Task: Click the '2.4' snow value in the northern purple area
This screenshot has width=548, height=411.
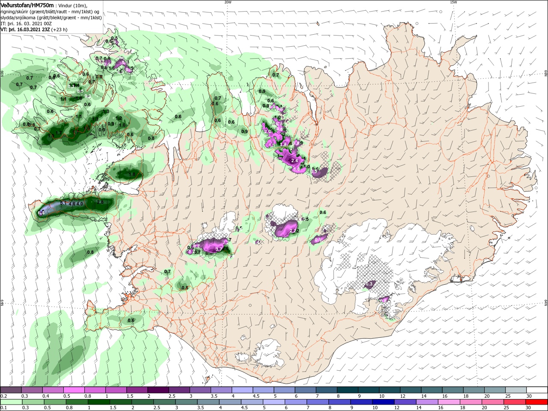Action: (x=294, y=161)
